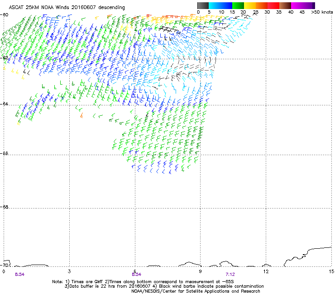Click the green 15-20 knots legend swatch
This screenshot has width=335, height=294.
[238, 5]
